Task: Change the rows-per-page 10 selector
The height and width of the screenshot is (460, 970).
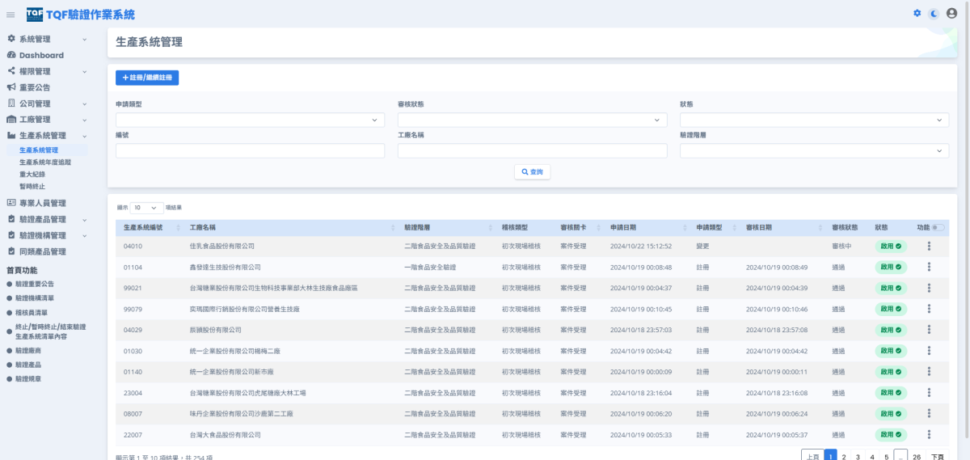Action: (x=146, y=208)
